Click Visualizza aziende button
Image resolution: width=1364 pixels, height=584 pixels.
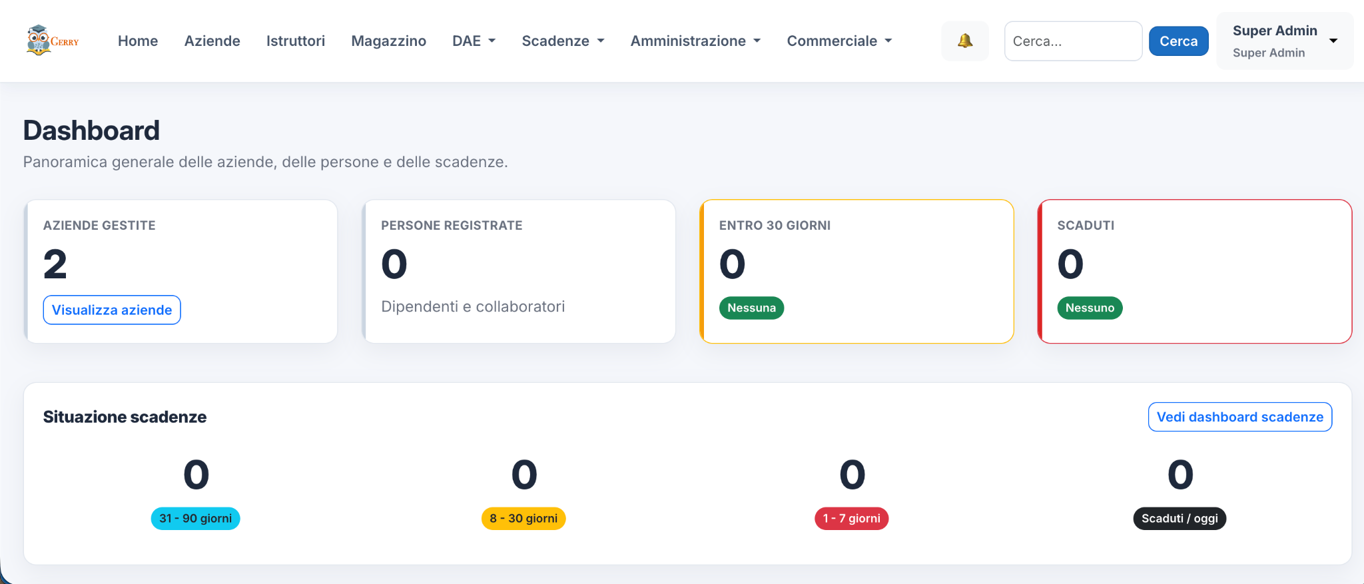click(x=112, y=310)
